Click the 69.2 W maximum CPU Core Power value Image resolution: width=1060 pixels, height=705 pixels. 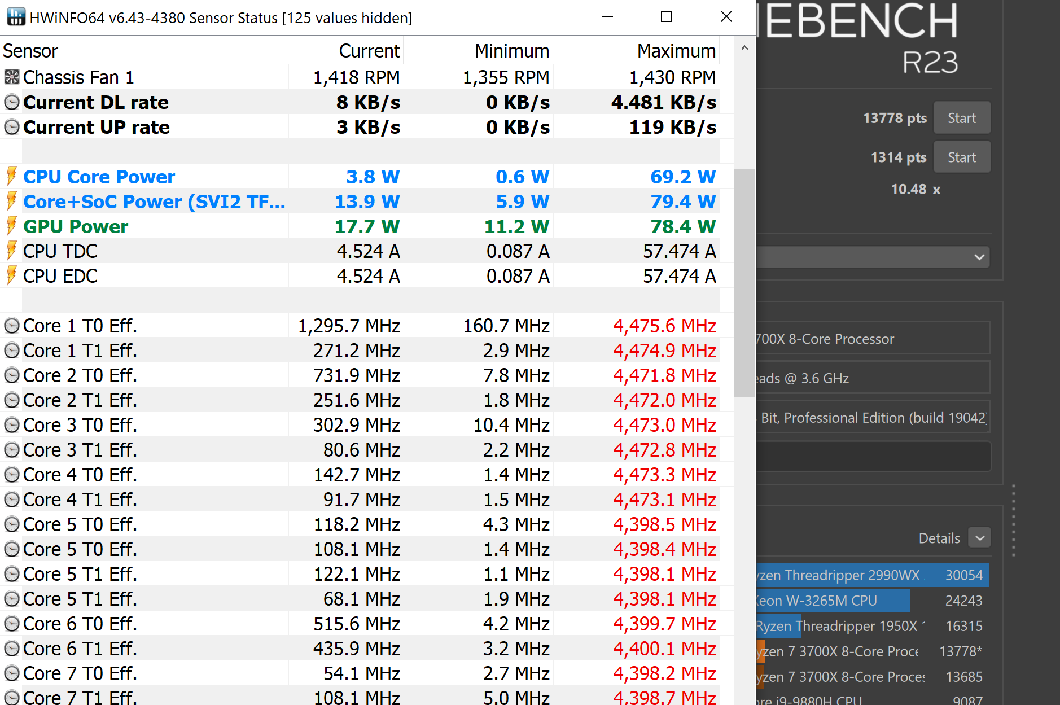683,177
